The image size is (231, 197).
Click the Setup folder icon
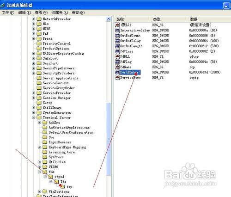point(39,103)
